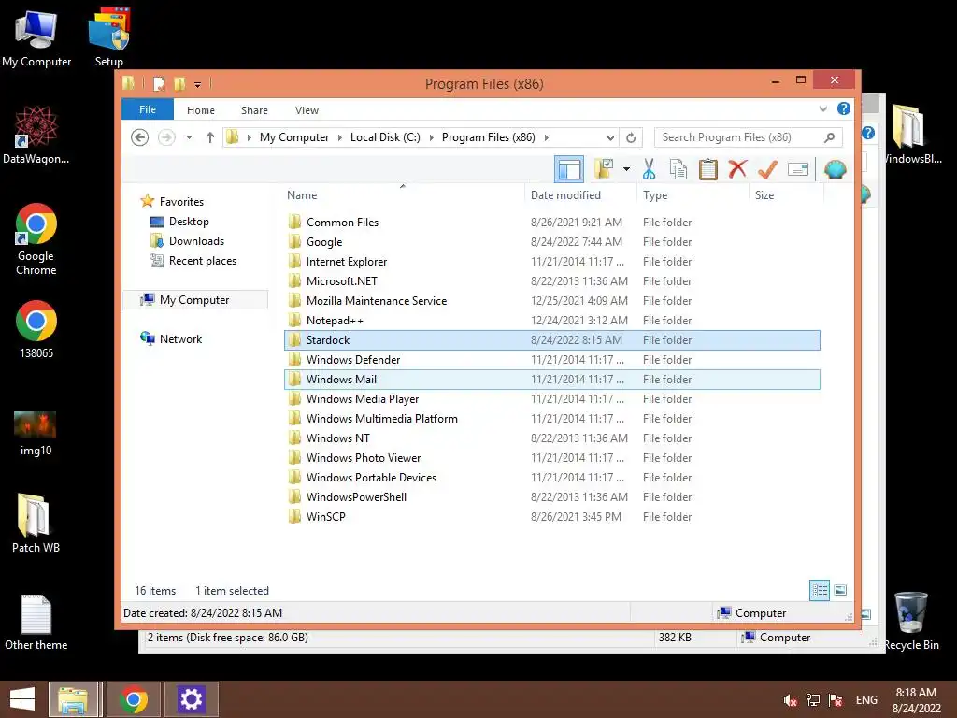This screenshot has width=957, height=718.
Task: Select the Stardock folder row
Action: pos(551,340)
